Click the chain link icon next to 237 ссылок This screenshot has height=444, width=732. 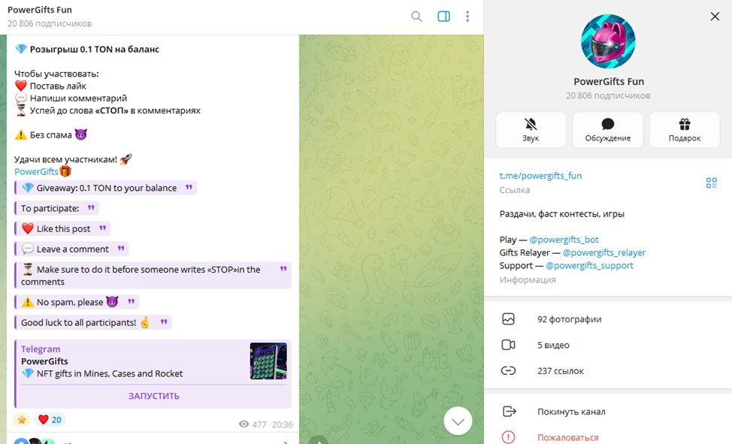click(508, 370)
